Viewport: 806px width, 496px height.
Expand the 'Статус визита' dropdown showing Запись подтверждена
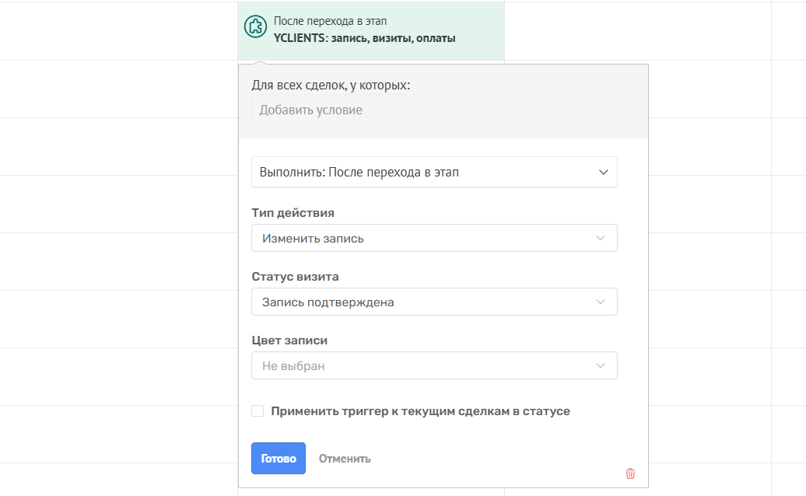click(x=434, y=302)
